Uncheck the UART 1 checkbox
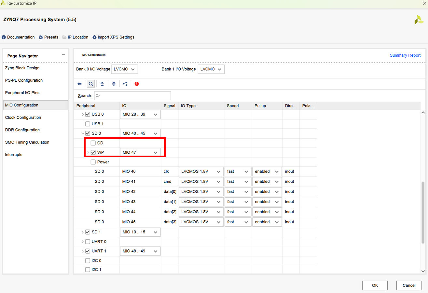Screen dimensions: 428x293 click(88, 251)
